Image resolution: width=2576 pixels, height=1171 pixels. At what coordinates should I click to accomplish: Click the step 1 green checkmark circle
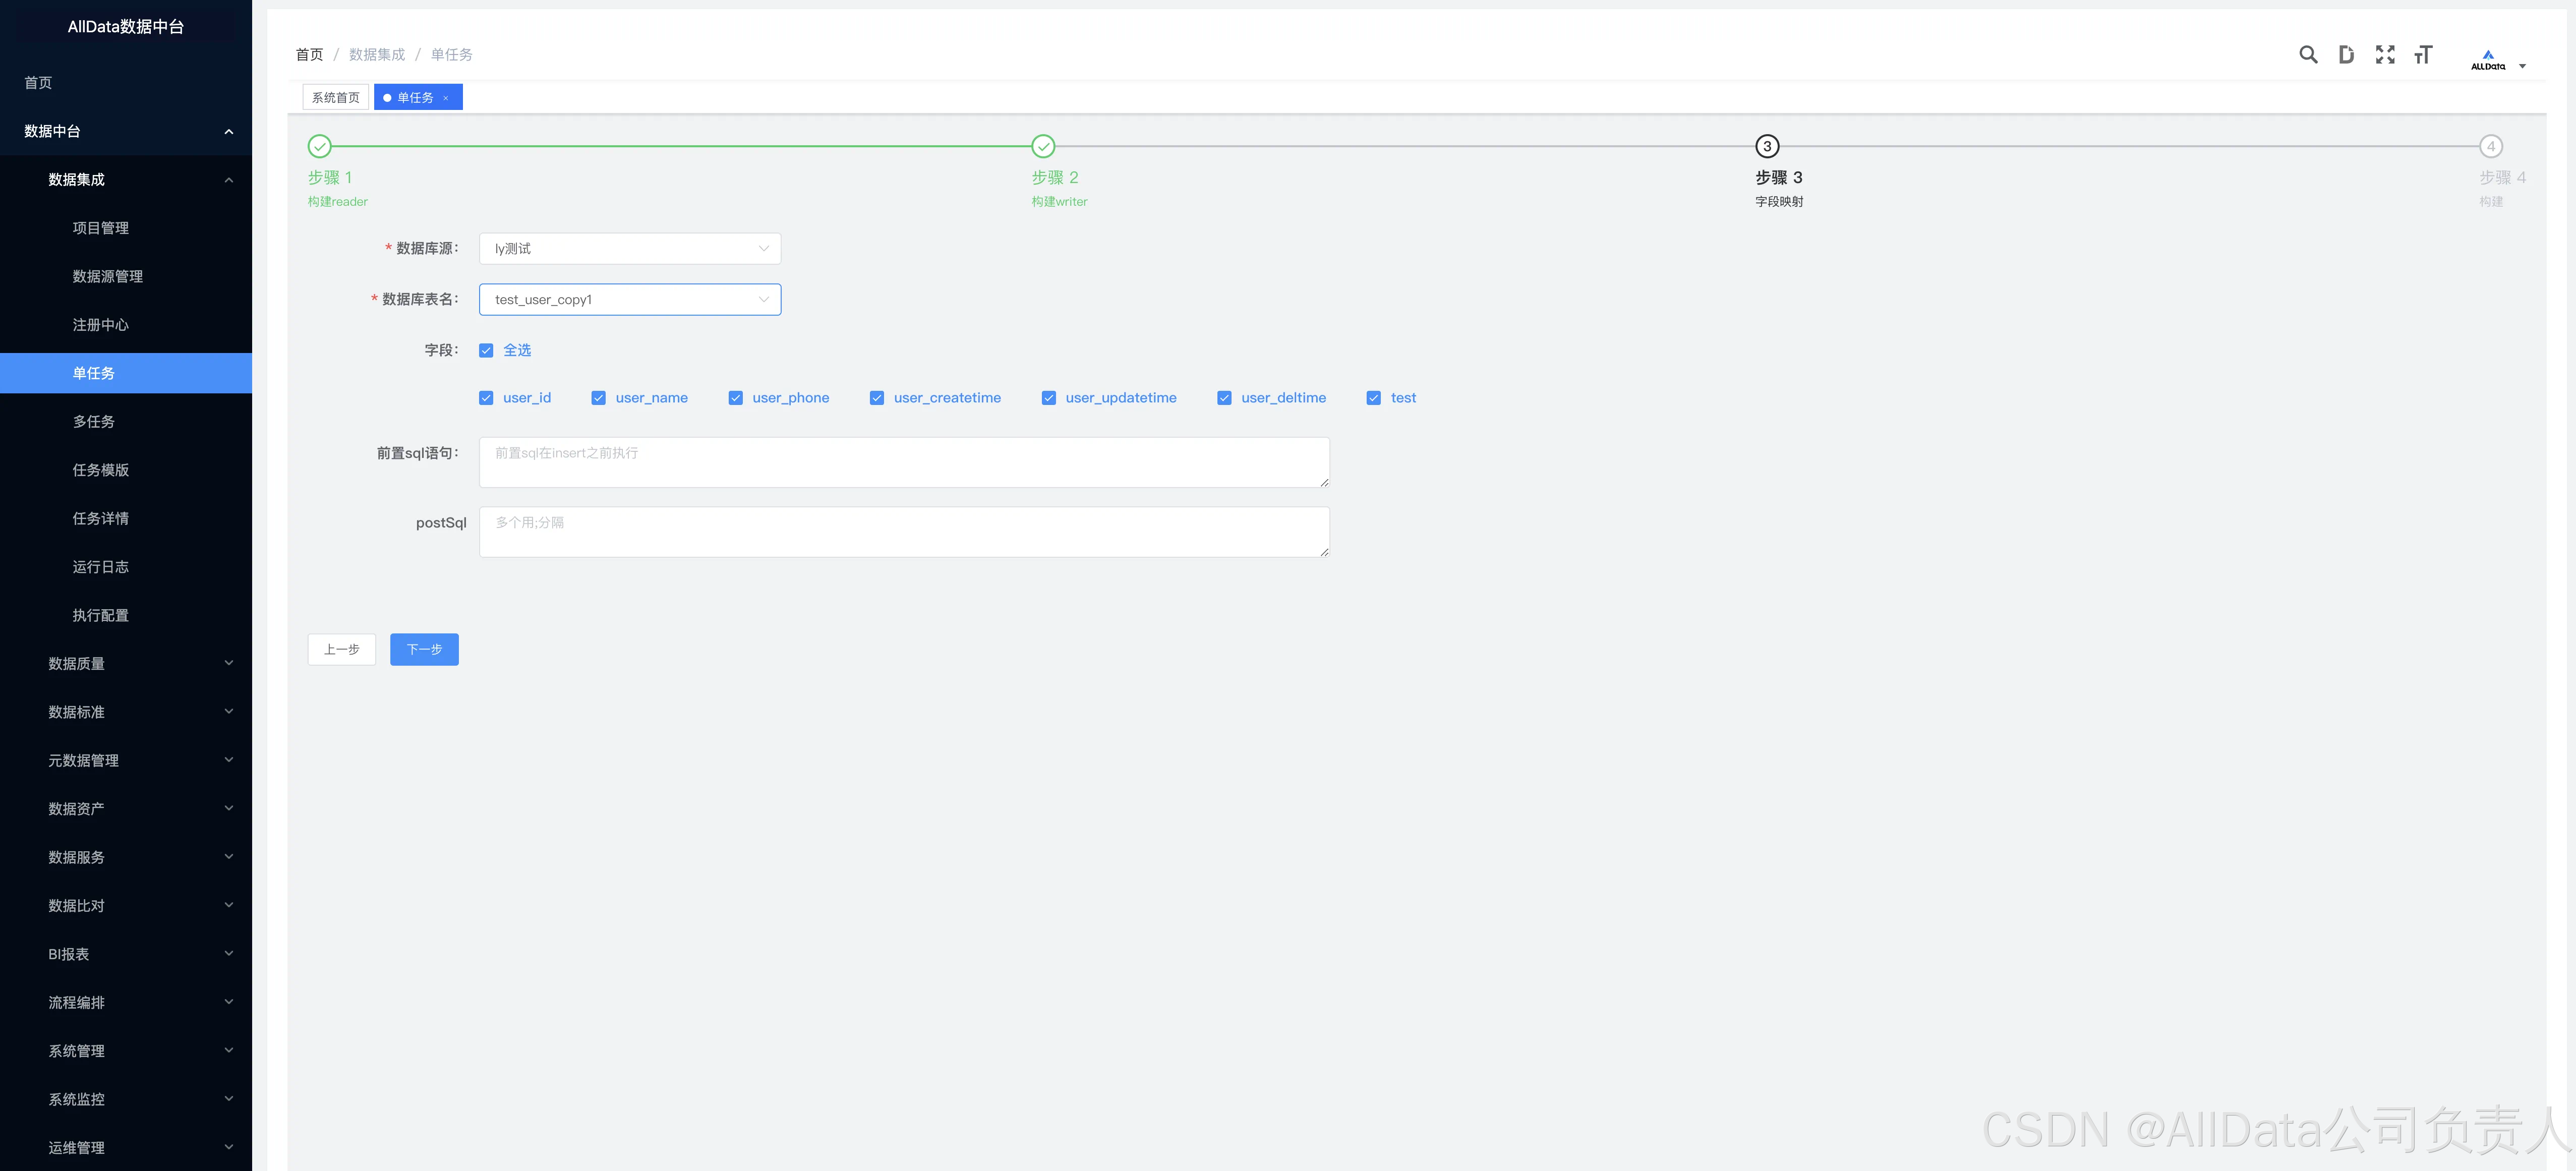point(319,147)
